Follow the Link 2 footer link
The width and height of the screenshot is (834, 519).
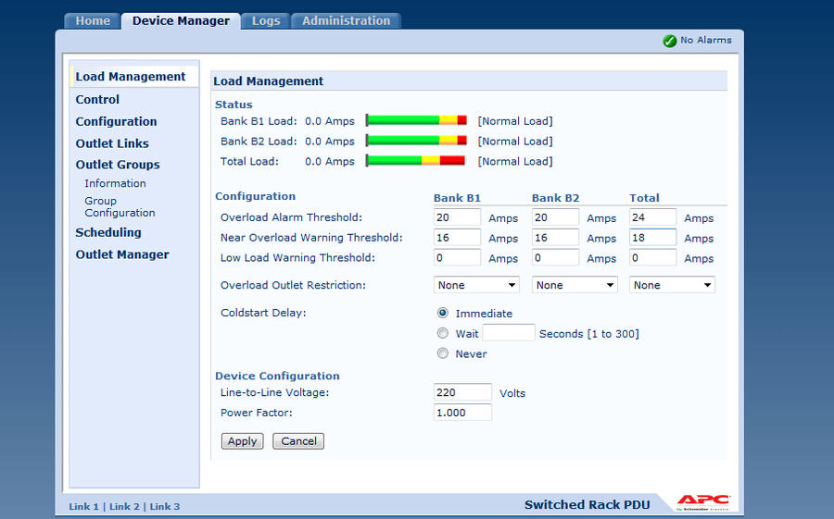point(124,506)
